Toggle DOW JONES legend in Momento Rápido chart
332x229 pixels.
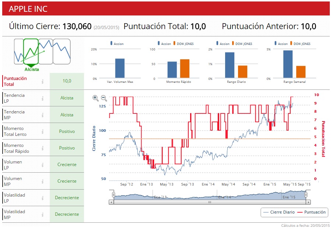[184, 43]
